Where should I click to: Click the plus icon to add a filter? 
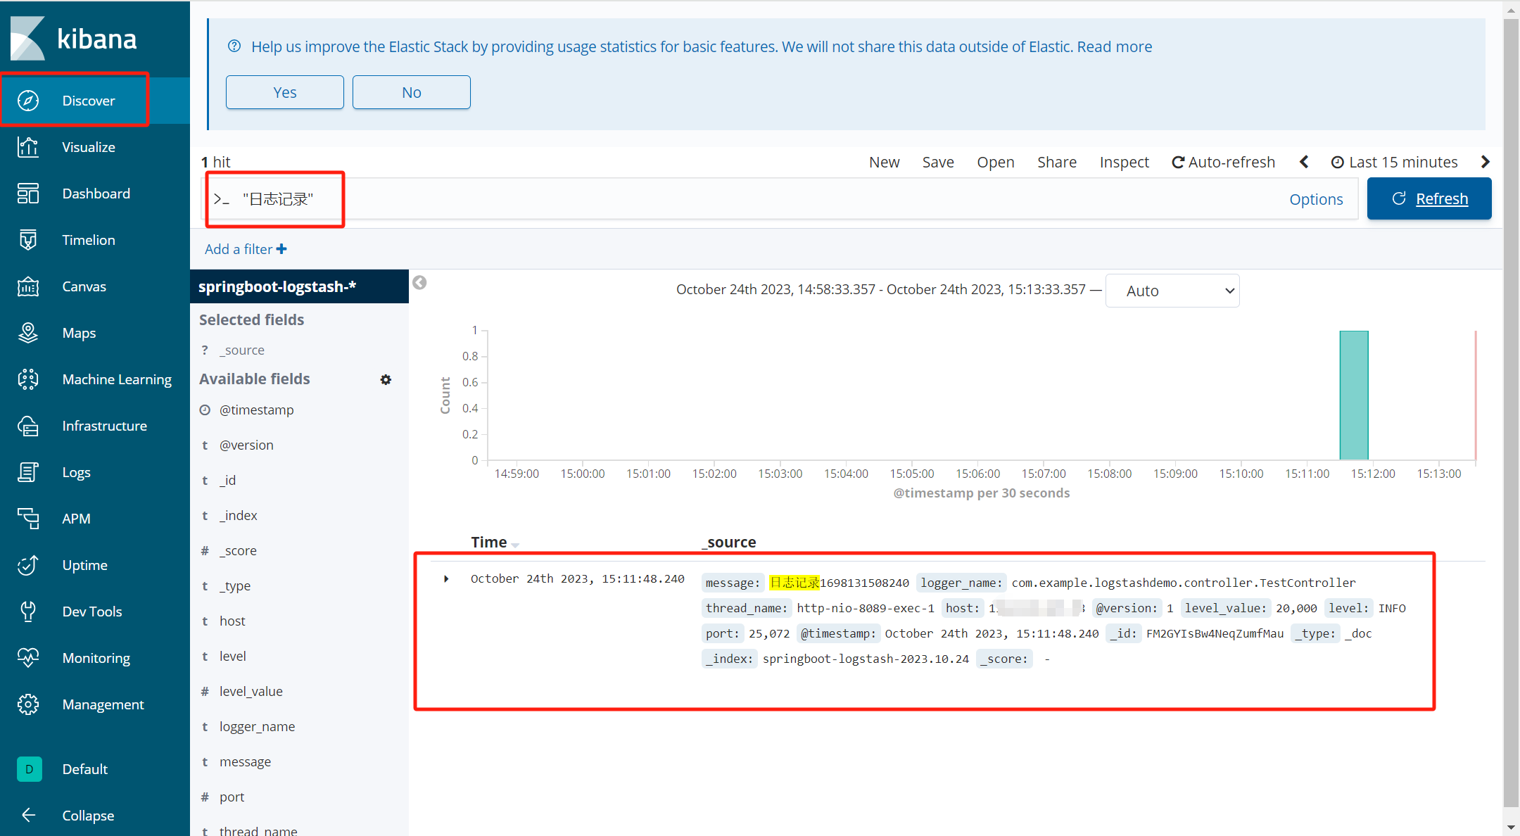click(x=281, y=249)
